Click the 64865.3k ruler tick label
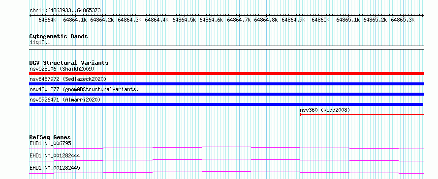Image resolution: width=438 pixels, height=179 pixels. coord(403,20)
